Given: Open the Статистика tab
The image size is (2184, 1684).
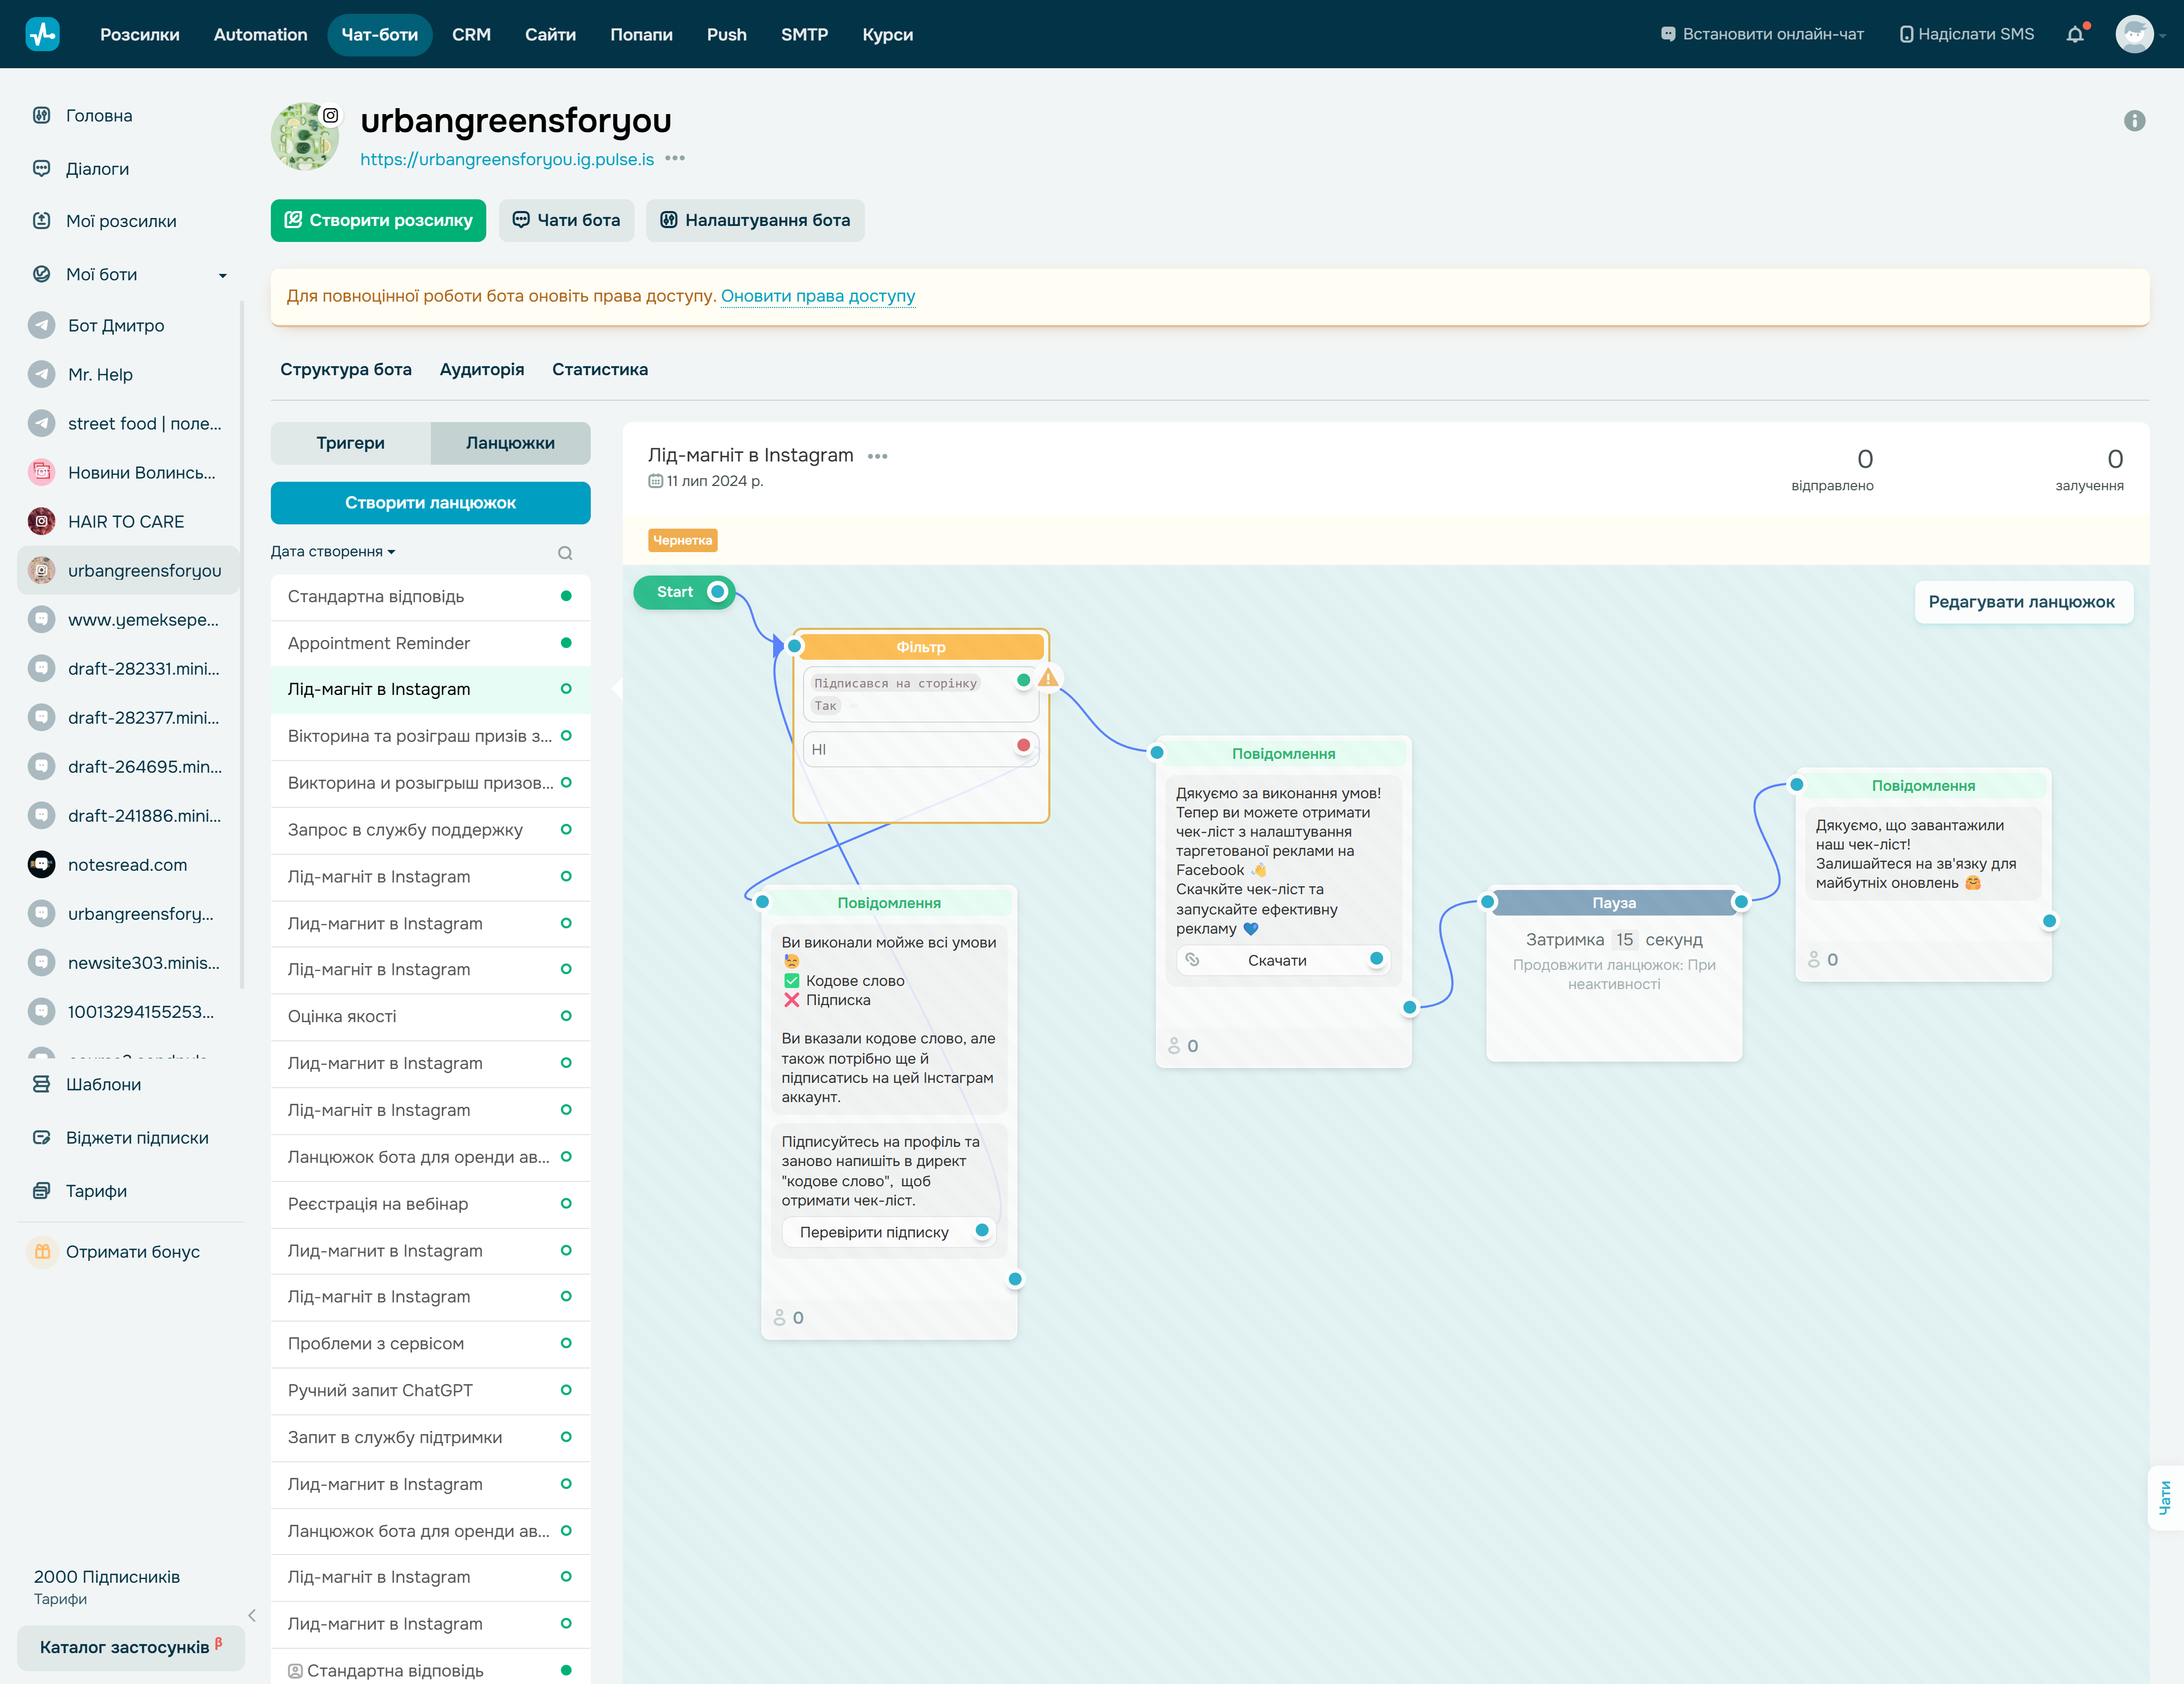Looking at the screenshot, I should (x=600, y=370).
